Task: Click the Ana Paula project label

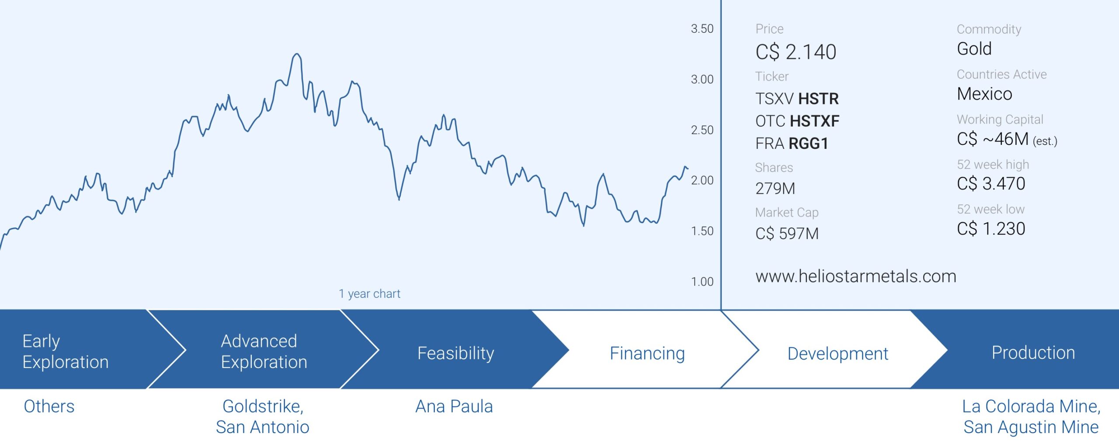Action: tap(454, 406)
